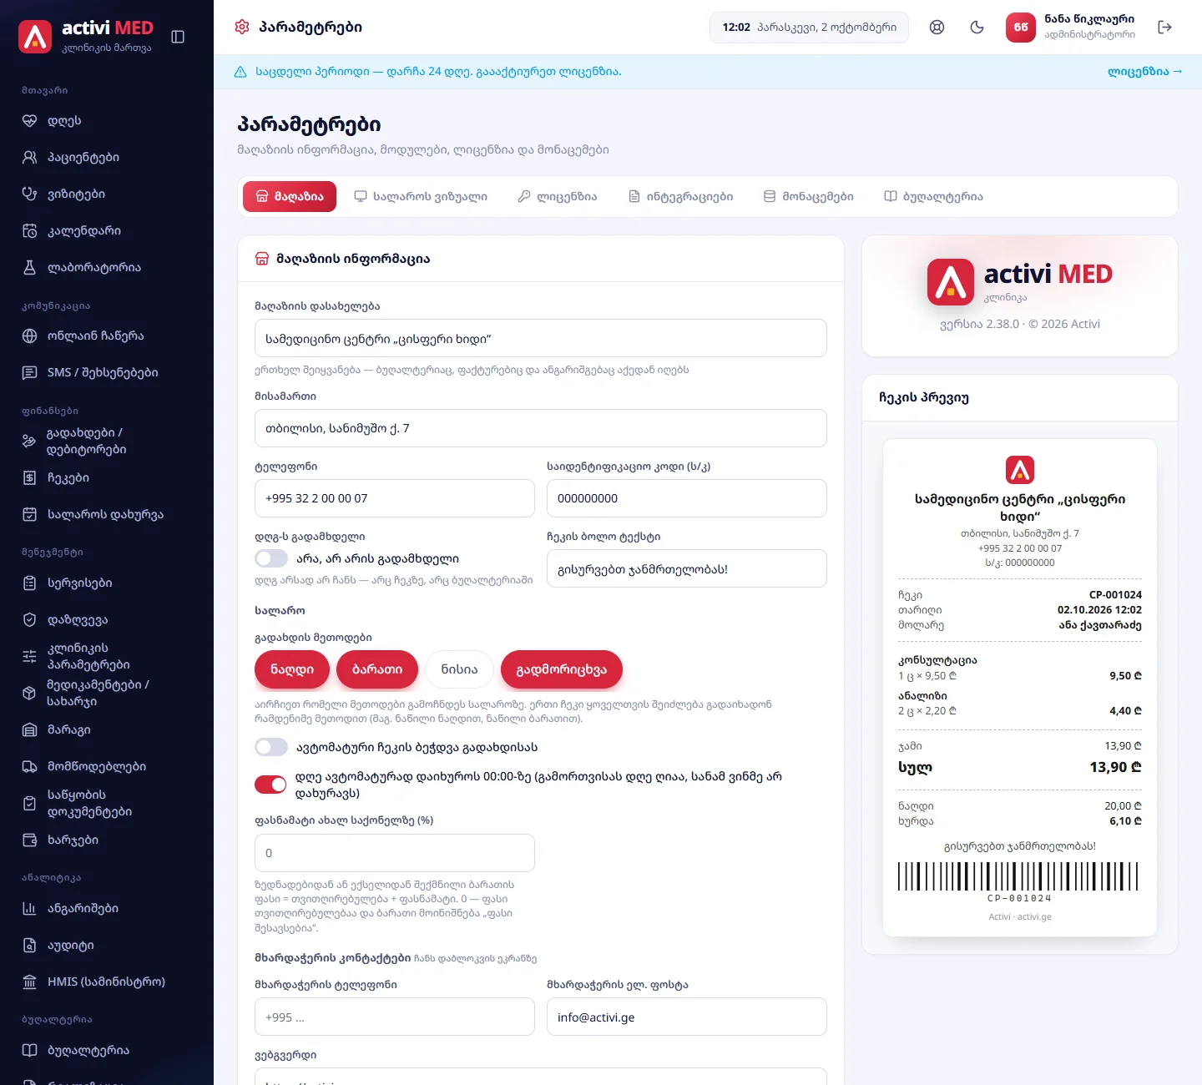Open the სალაროს ვიზუალი tab
This screenshot has width=1202, height=1085.
[x=421, y=197]
